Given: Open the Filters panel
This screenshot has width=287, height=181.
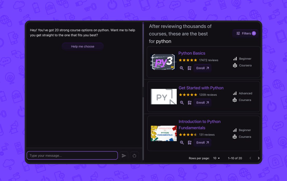Looking at the screenshot, I should click(246, 33).
